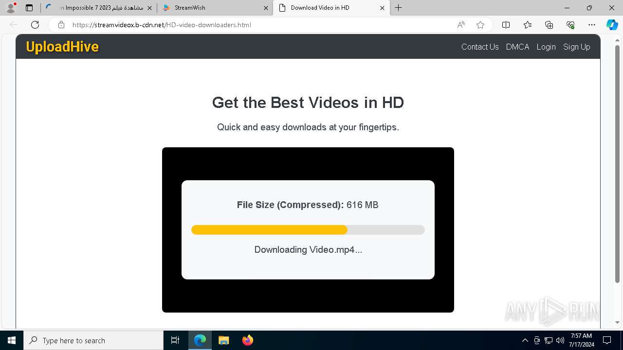Open Firefox from taskbar

pyautogui.click(x=247, y=340)
